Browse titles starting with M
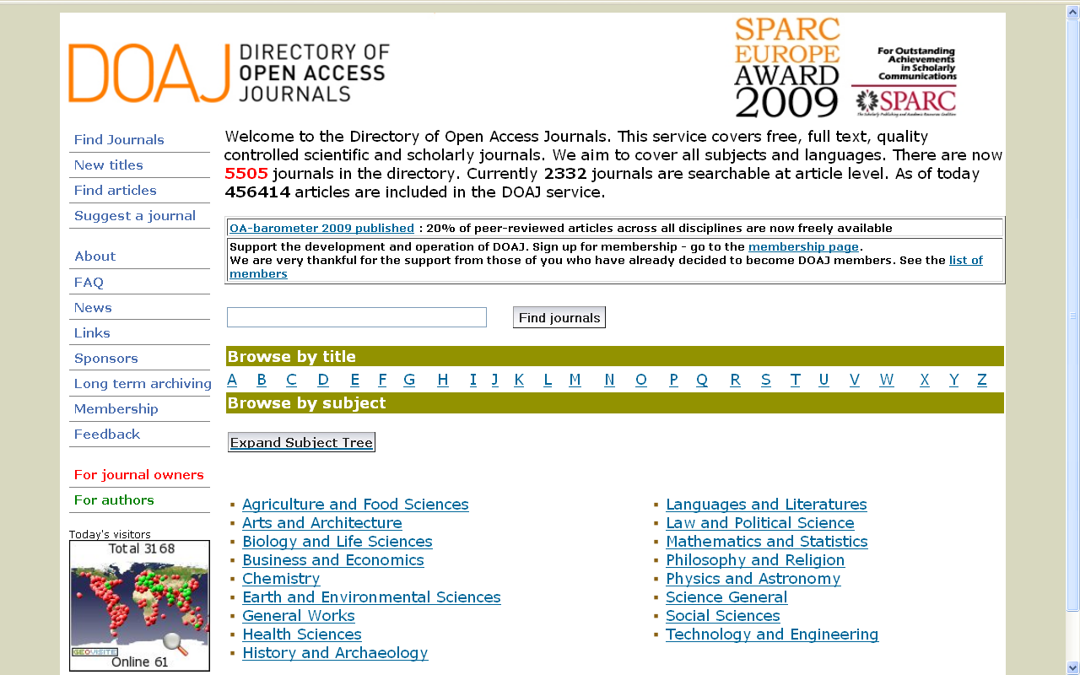Image resolution: width=1080 pixels, height=675 pixels. pos(575,380)
